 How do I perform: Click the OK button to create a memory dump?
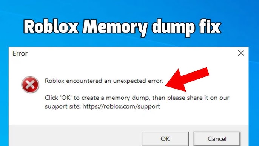(x=165, y=139)
